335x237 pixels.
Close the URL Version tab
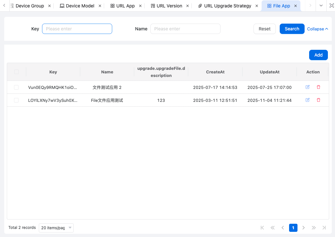click(x=188, y=6)
